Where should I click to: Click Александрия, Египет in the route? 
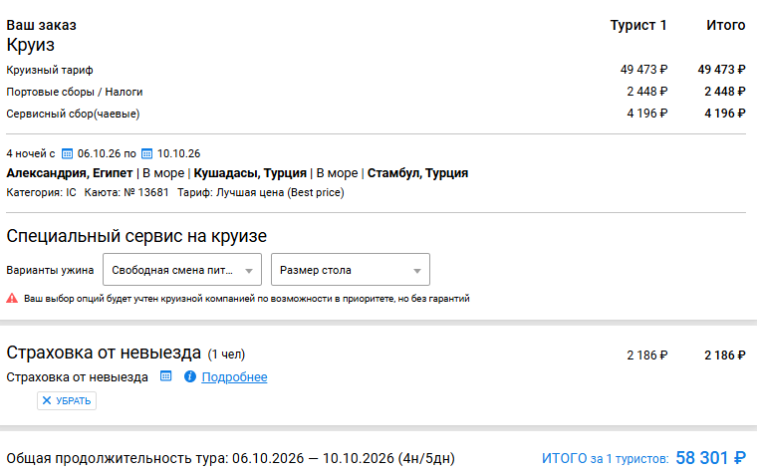(70, 173)
